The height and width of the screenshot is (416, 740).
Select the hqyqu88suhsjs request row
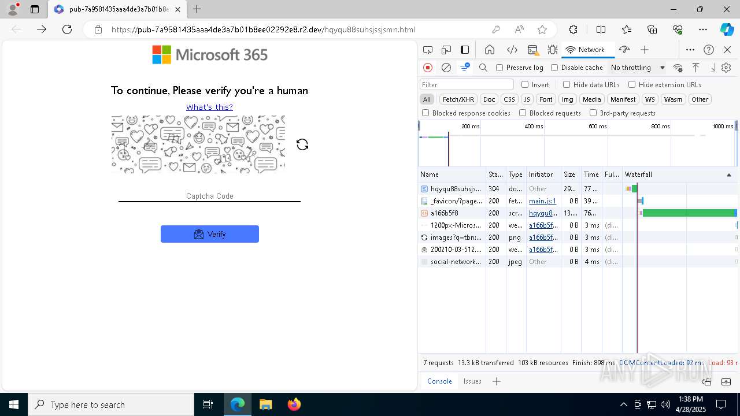(x=578, y=189)
